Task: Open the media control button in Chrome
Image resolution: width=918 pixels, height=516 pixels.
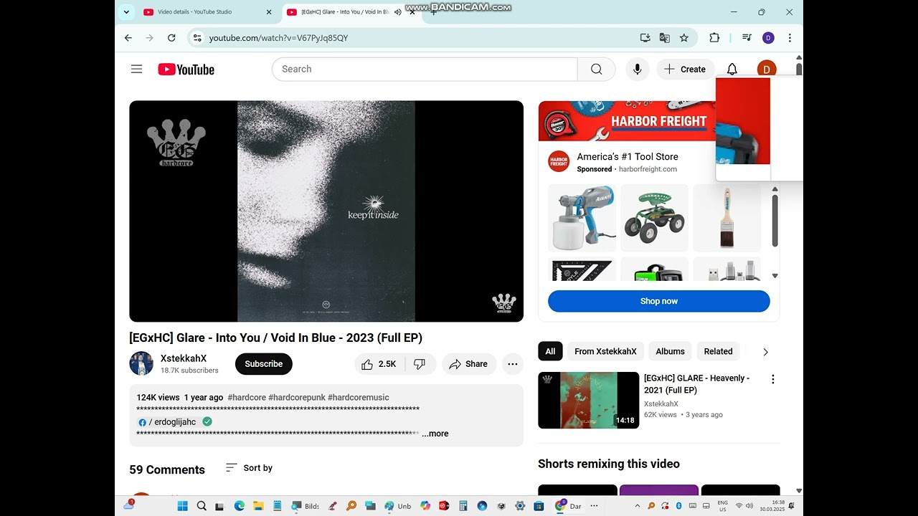Action: coord(747,38)
